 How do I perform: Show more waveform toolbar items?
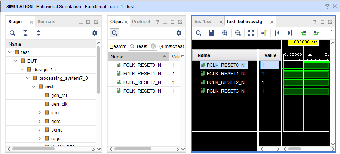click(331, 31)
